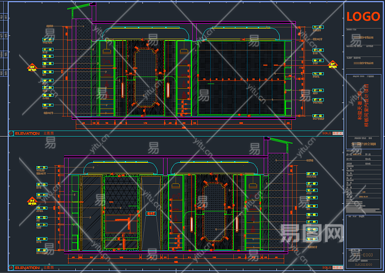The image size is (385, 273).
Task: Select the BJT-E003 sheet number
Action: click(x=363, y=255)
